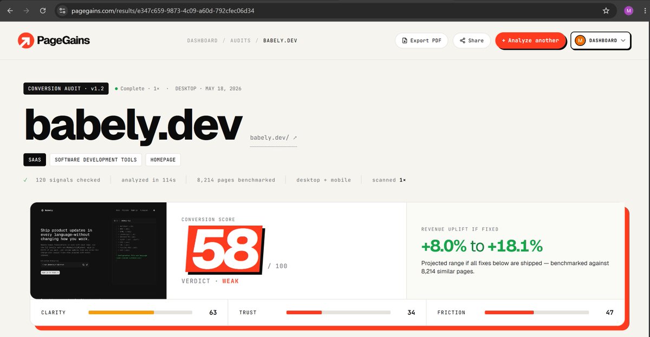
Task: Open AUDITS breadcrumb link
Action: pos(240,41)
